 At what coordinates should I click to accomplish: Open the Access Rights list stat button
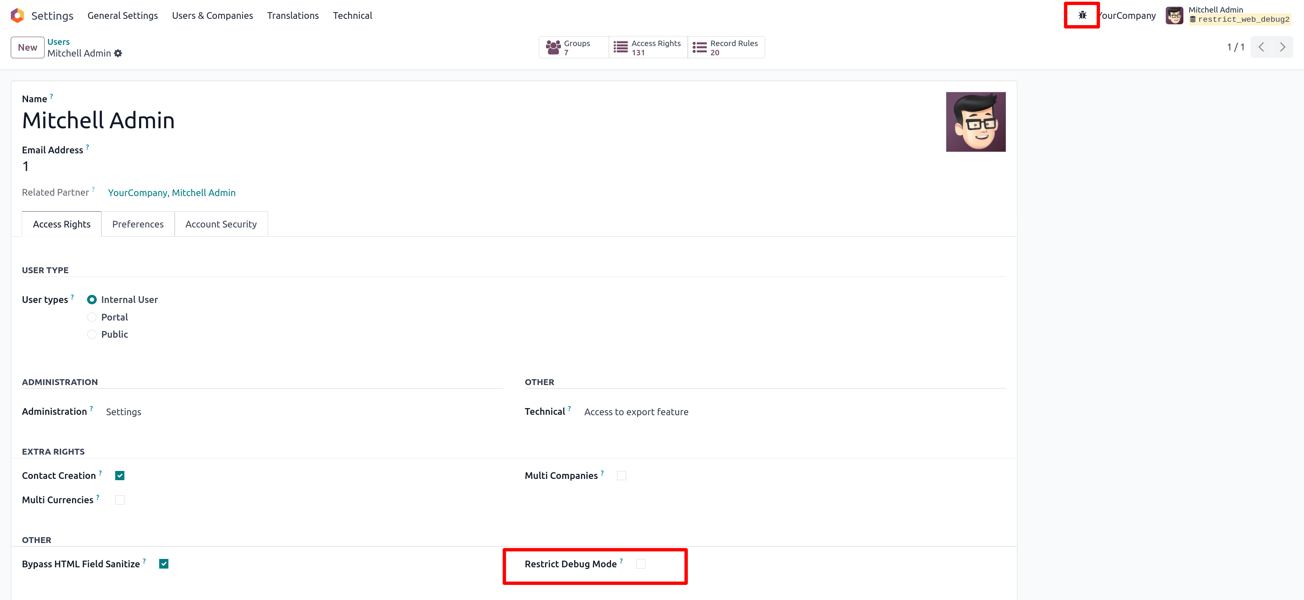tap(648, 48)
